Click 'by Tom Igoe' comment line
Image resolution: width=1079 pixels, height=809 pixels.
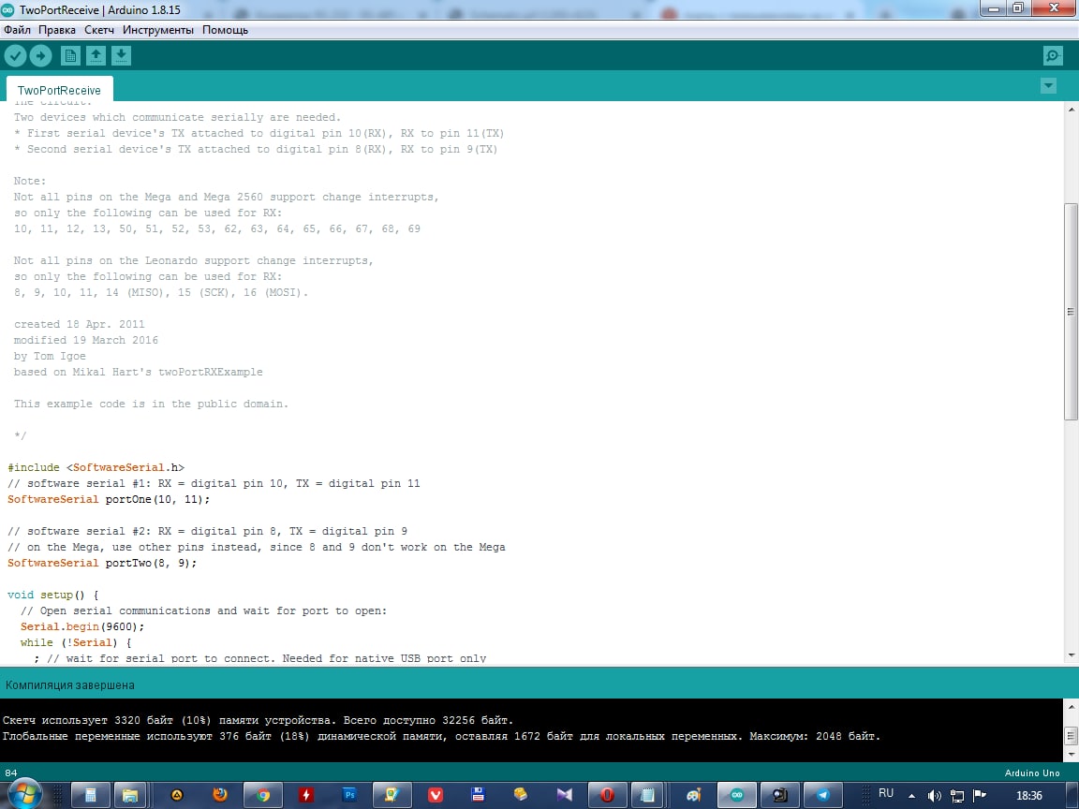(x=50, y=356)
